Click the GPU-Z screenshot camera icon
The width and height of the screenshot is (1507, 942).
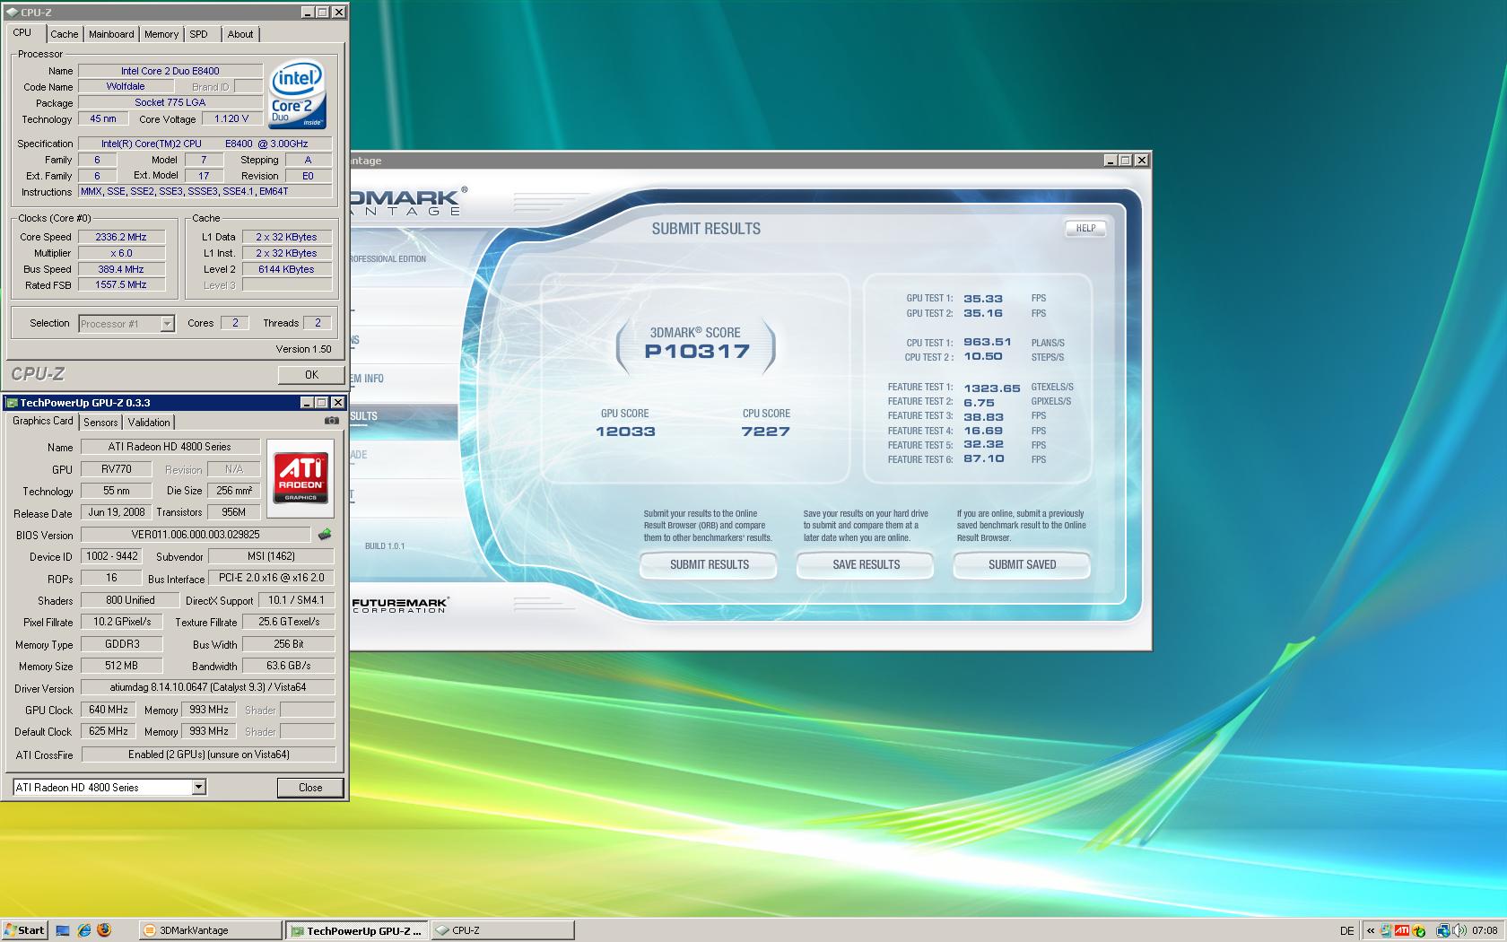coord(331,421)
